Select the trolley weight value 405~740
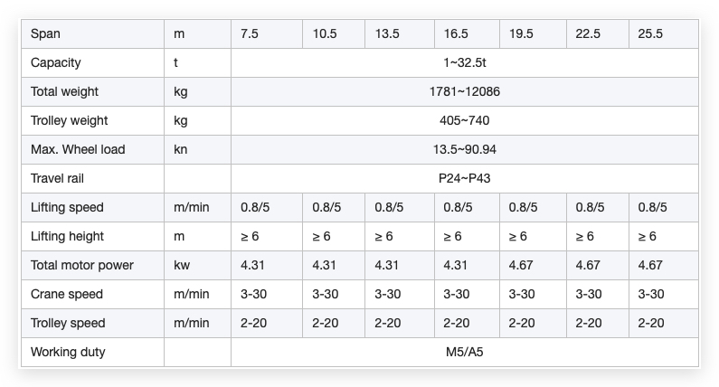Image resolution: width=719 pixels, height=387 pixels. [x=465, y=120]
